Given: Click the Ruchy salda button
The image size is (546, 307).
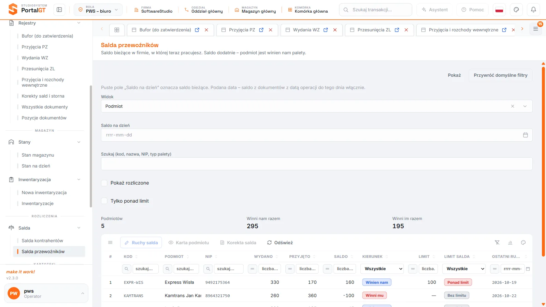Looking at the screenshot, I should point(141,243).
